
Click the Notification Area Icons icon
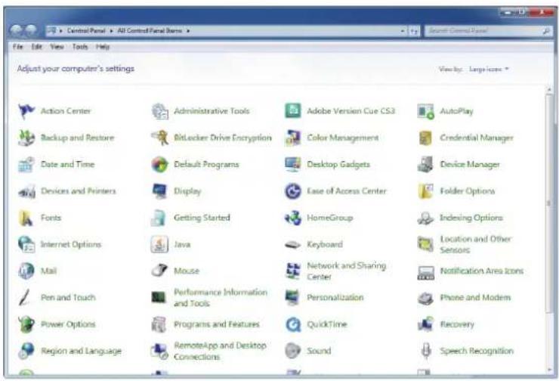[425, 272]
